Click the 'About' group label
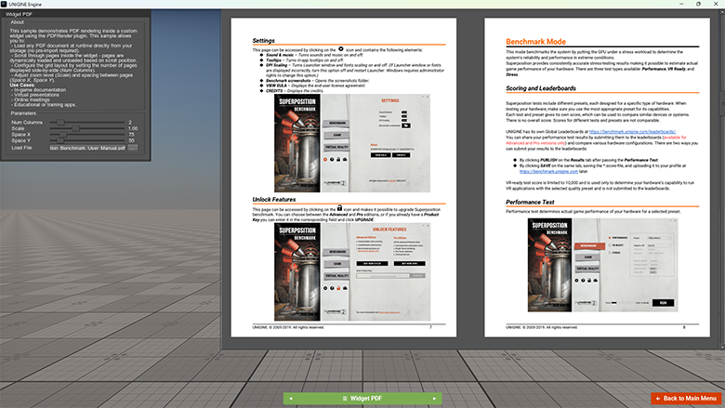The height and width of the screenshot is (408, 725). coord(17,22)
